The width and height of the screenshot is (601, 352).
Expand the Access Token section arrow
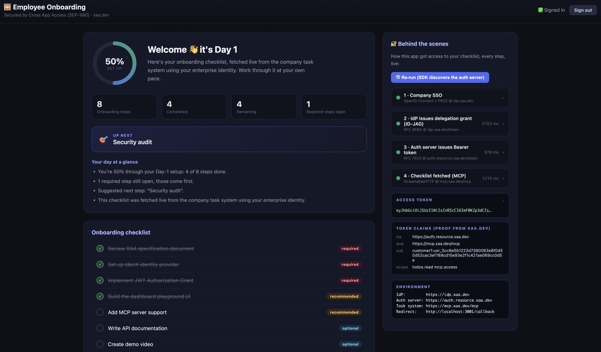point(503,202)
